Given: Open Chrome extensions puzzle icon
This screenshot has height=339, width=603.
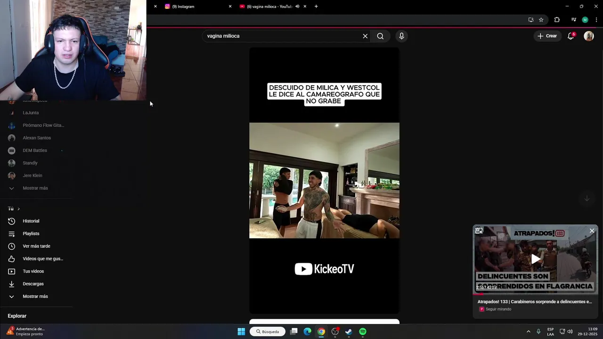Looking at the screenshot, I should (x=557, y=20).
